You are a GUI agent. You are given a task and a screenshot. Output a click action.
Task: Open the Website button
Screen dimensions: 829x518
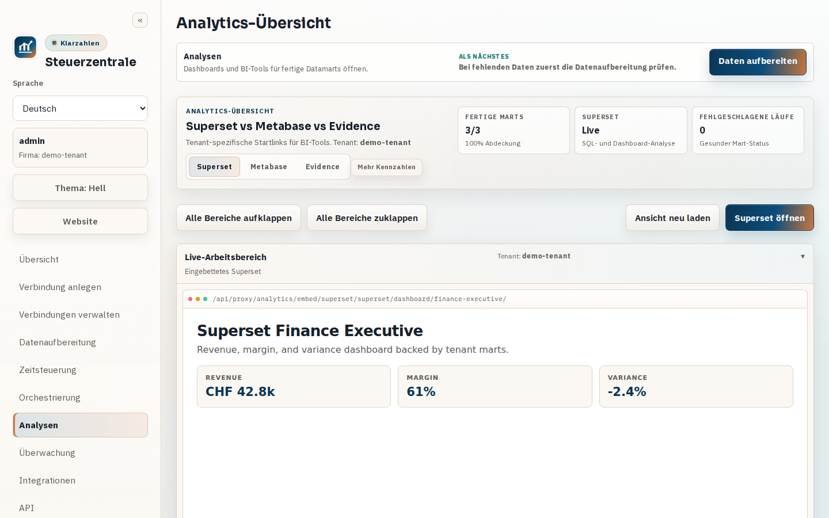[80, 221]
